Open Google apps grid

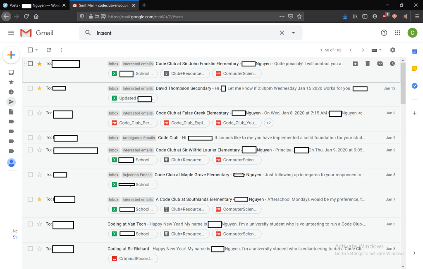(397, 33)
